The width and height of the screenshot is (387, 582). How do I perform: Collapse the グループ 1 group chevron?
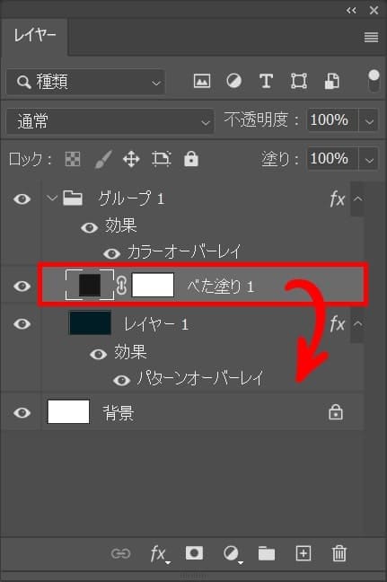[51, 198]
